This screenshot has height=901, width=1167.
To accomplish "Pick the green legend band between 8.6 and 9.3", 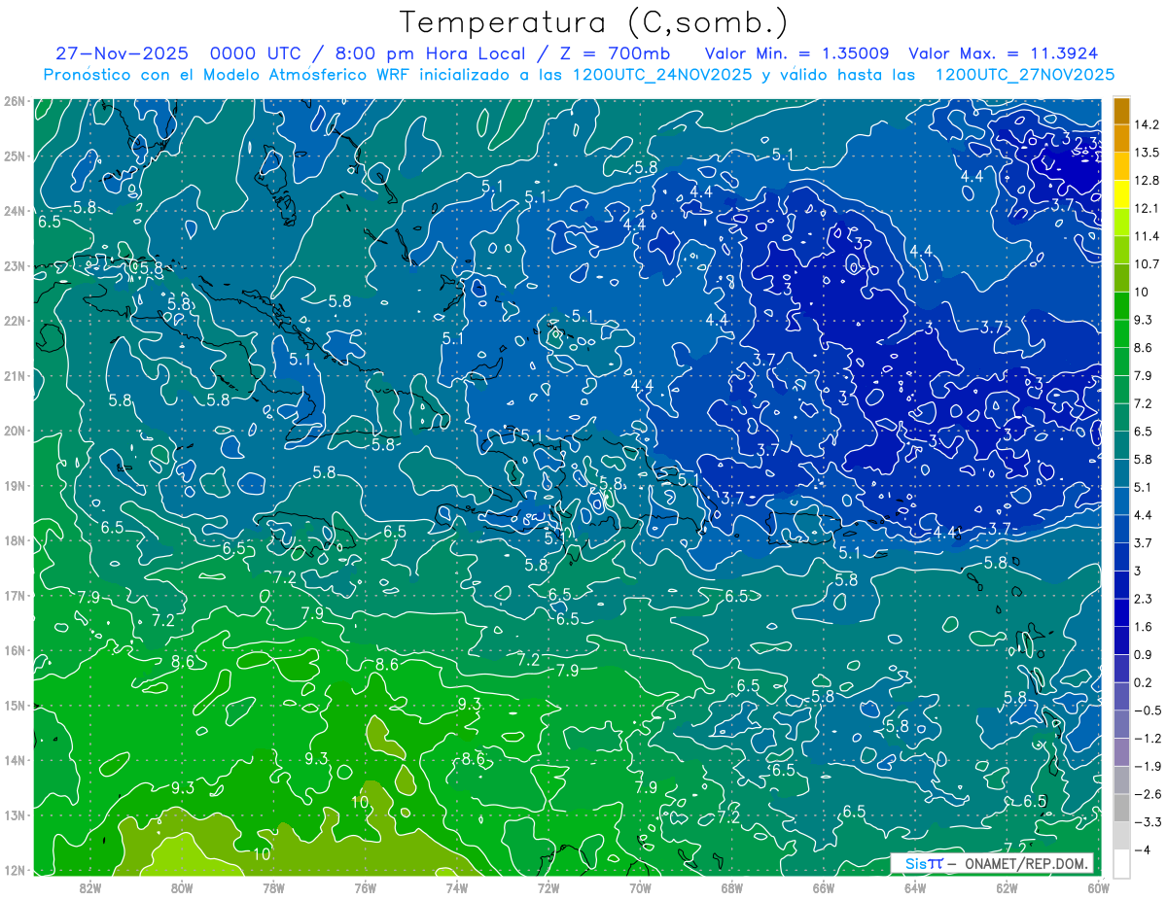I will coord(1121,333).
